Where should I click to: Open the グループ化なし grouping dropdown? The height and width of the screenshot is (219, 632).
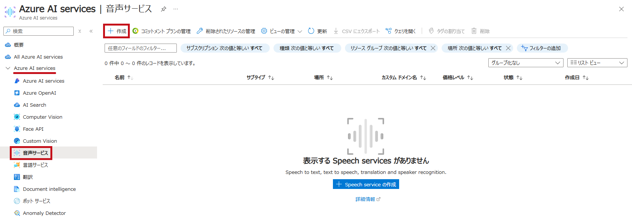tap(526, 63)
